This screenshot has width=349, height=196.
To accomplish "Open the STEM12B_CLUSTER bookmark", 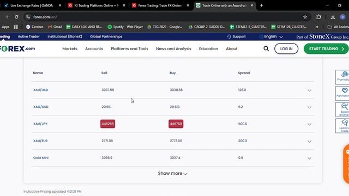I will click(x=289, y=27).
